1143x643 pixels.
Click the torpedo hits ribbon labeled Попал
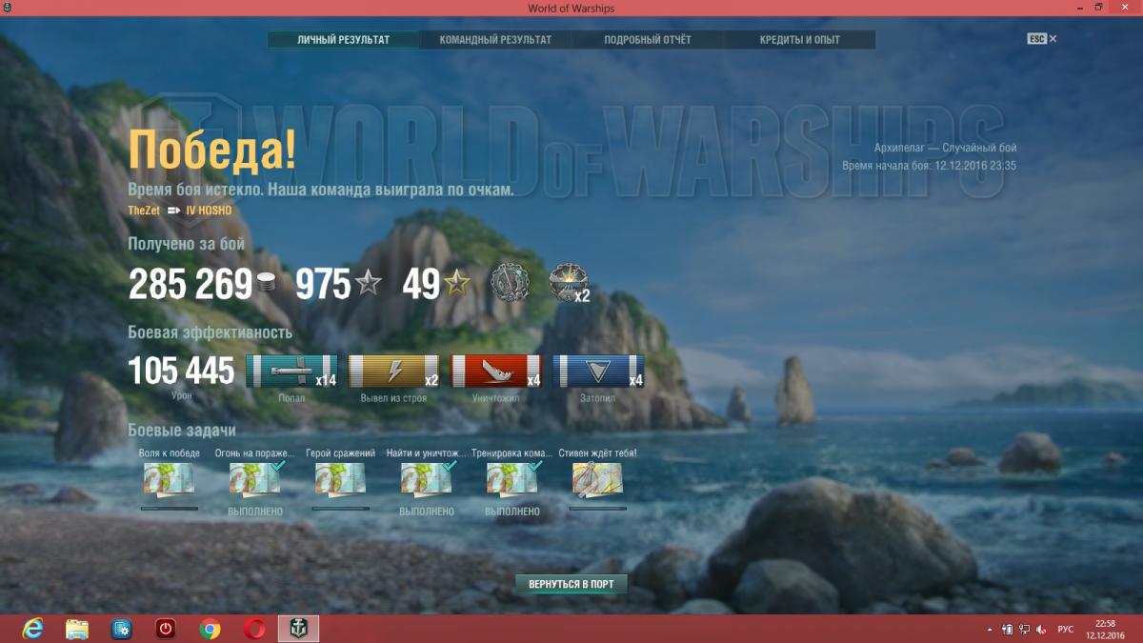tap(291, 372)
